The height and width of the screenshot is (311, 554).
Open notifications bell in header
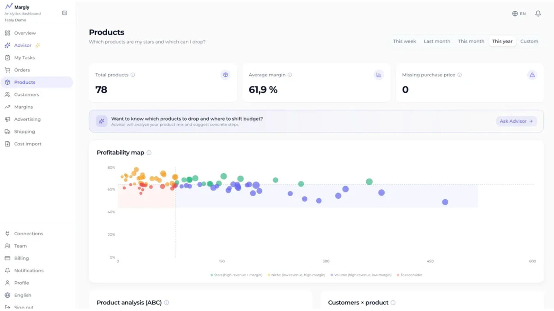[538, 13]
